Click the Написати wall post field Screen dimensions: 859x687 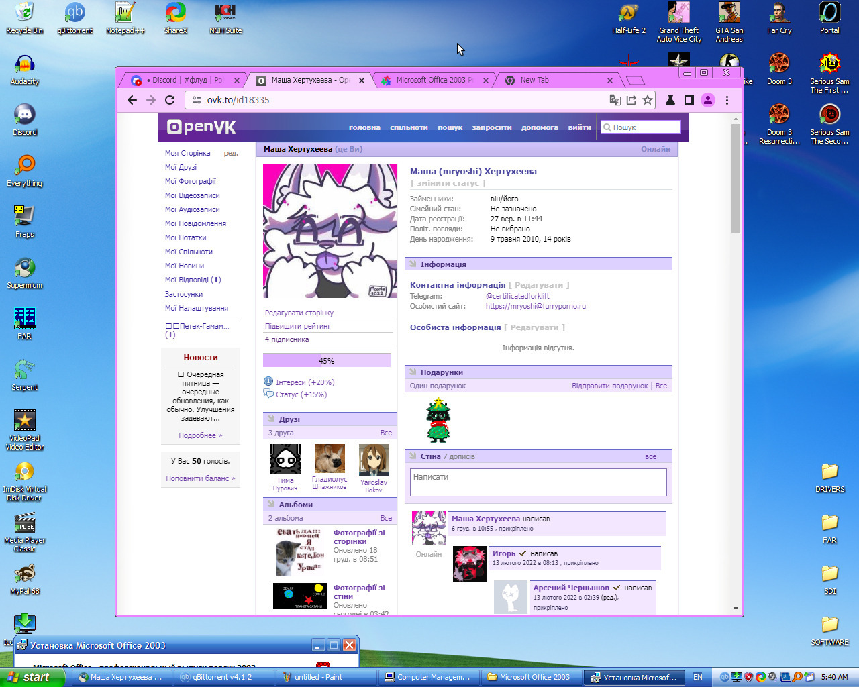(538, 482)
